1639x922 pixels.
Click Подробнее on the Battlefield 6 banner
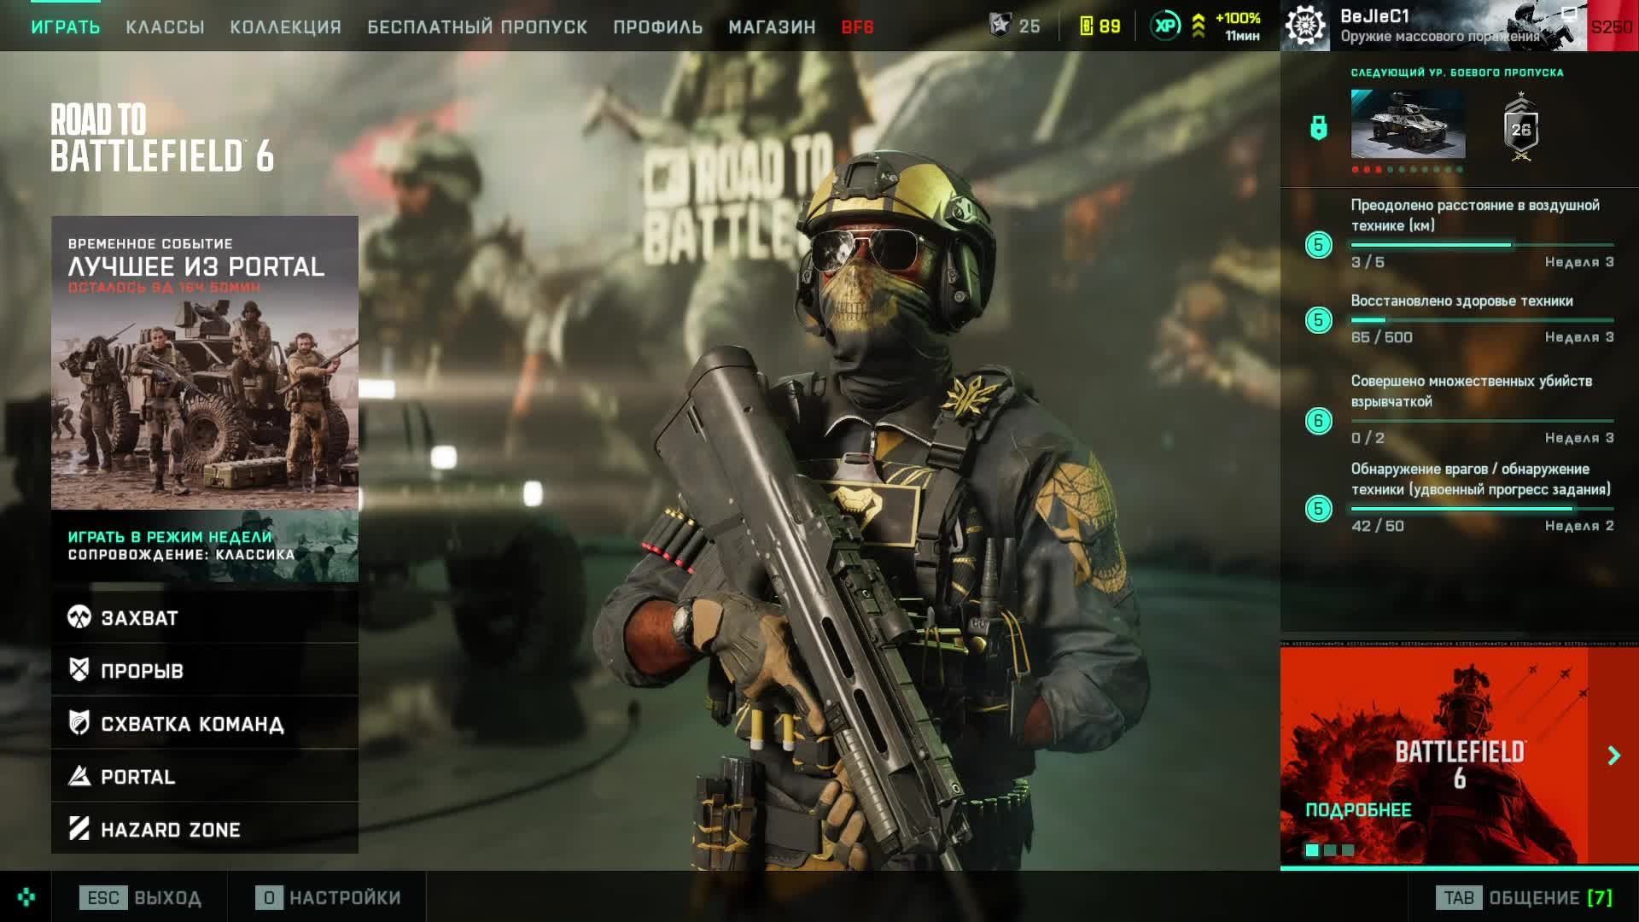(x=1357, y=810)
